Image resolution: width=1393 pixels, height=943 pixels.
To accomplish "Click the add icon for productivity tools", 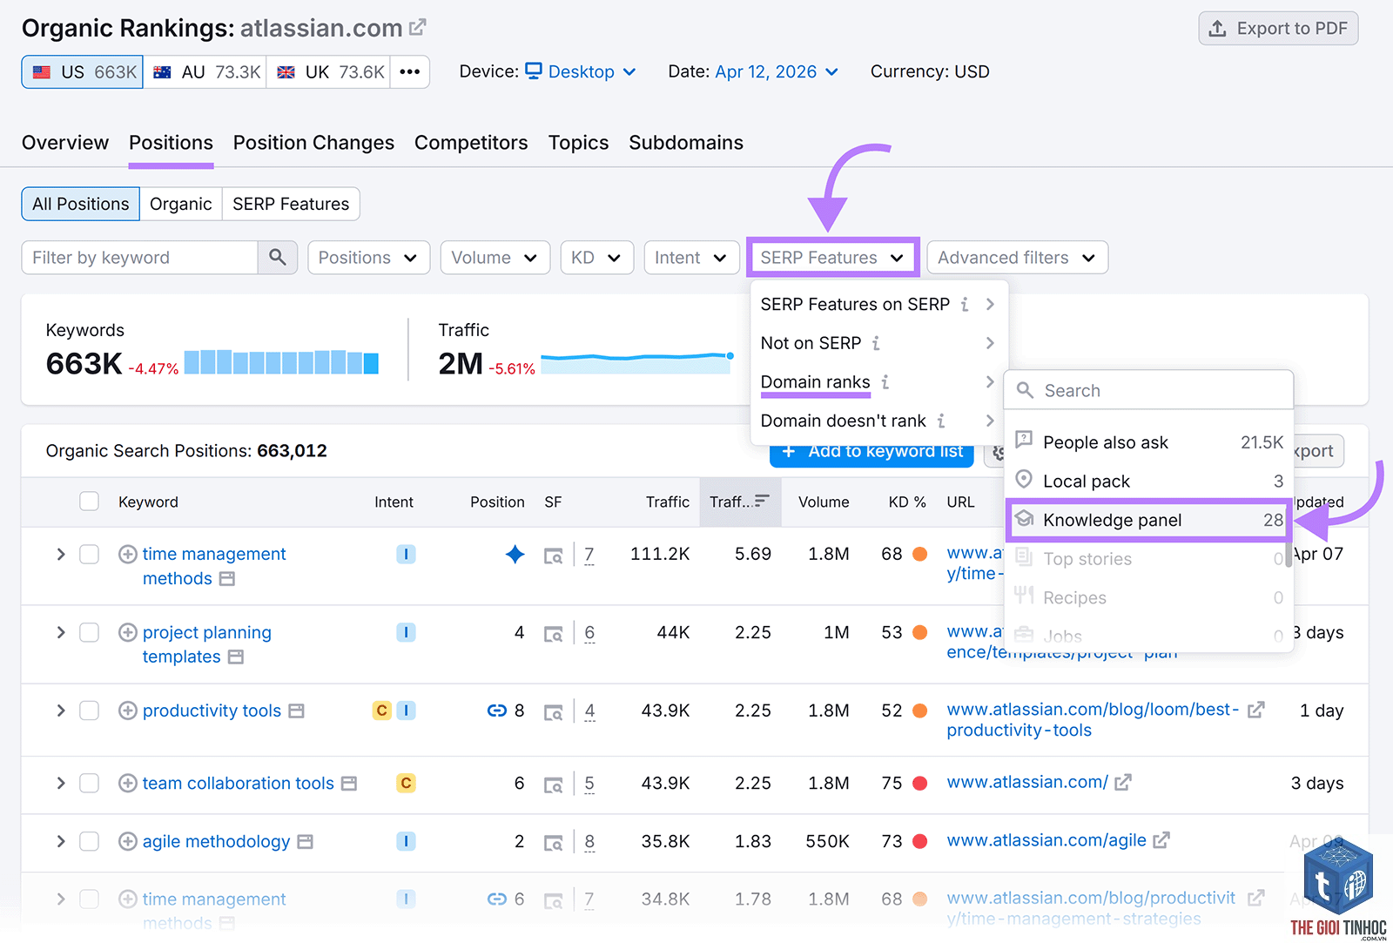I will point(128,711).
